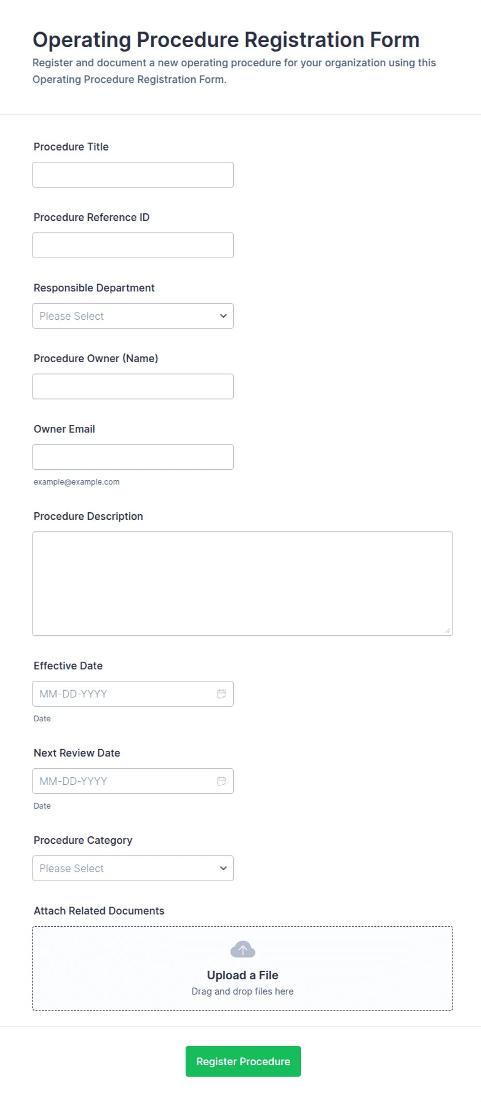Click the Attach Related Documents label
Viewport: 481px width, 1102px height.
99,911
